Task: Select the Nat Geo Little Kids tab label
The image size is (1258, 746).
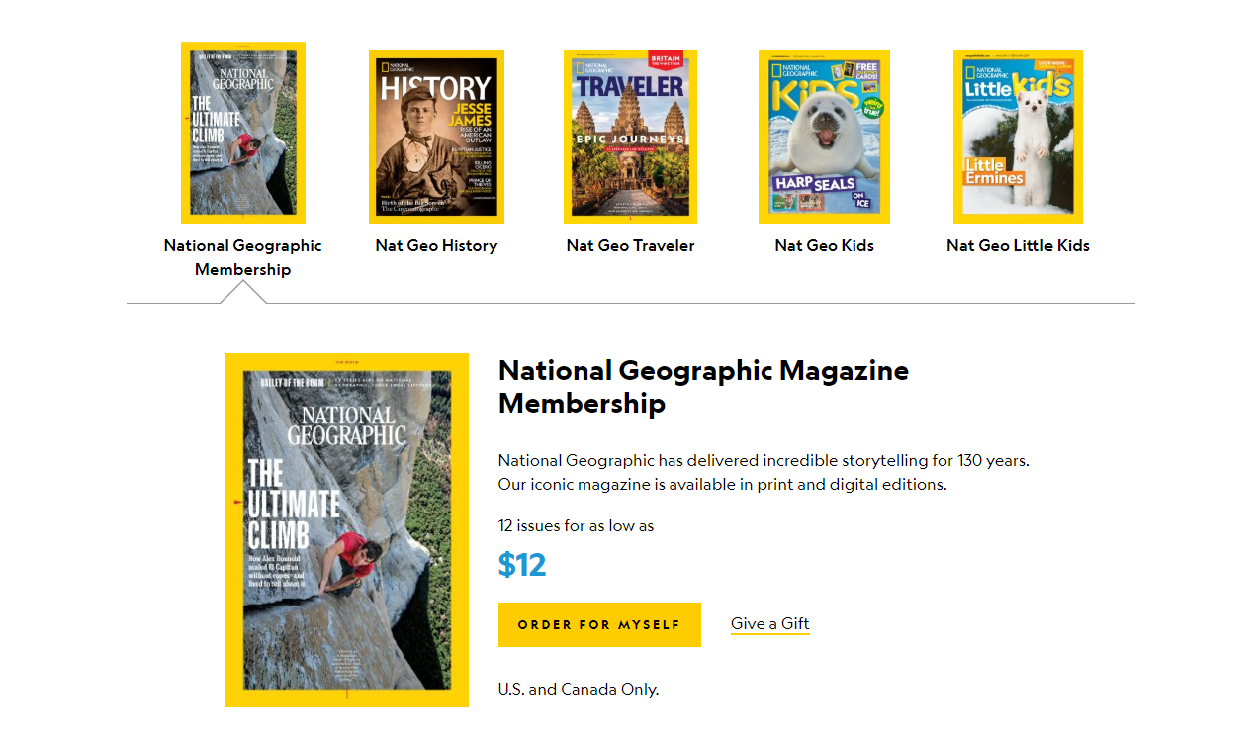Action: (x=1018, y=245)
